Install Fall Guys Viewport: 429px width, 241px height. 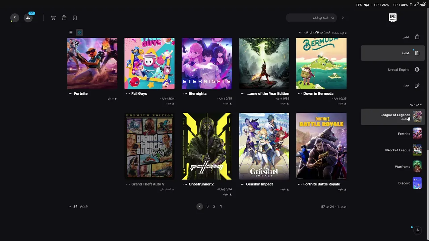point(170,104)
